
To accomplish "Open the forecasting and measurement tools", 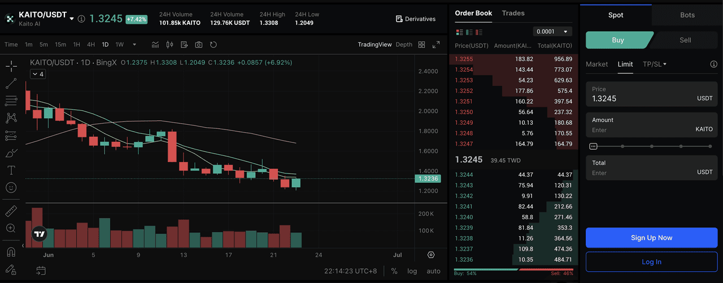I will pyautogui.click(x=11, y=136).
